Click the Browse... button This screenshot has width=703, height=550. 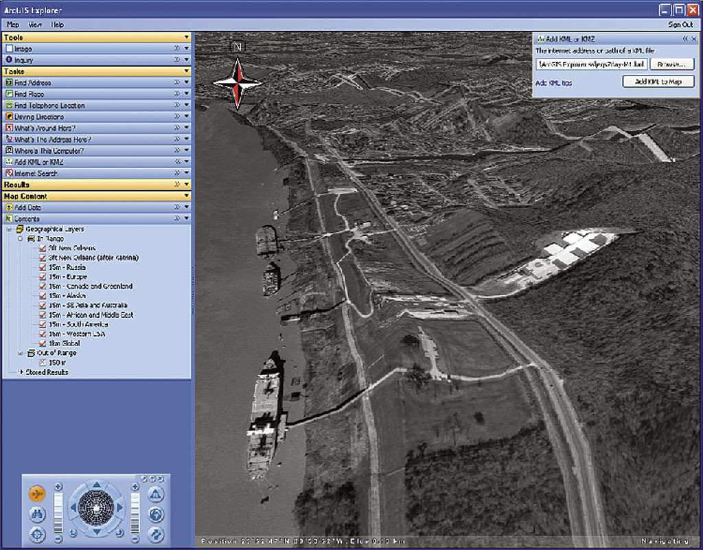tap(671, 65)
